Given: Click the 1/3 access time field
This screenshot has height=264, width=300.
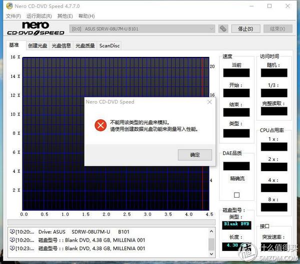Looking at the screenshot, I should pyautogui.click(x=274, y=93).
